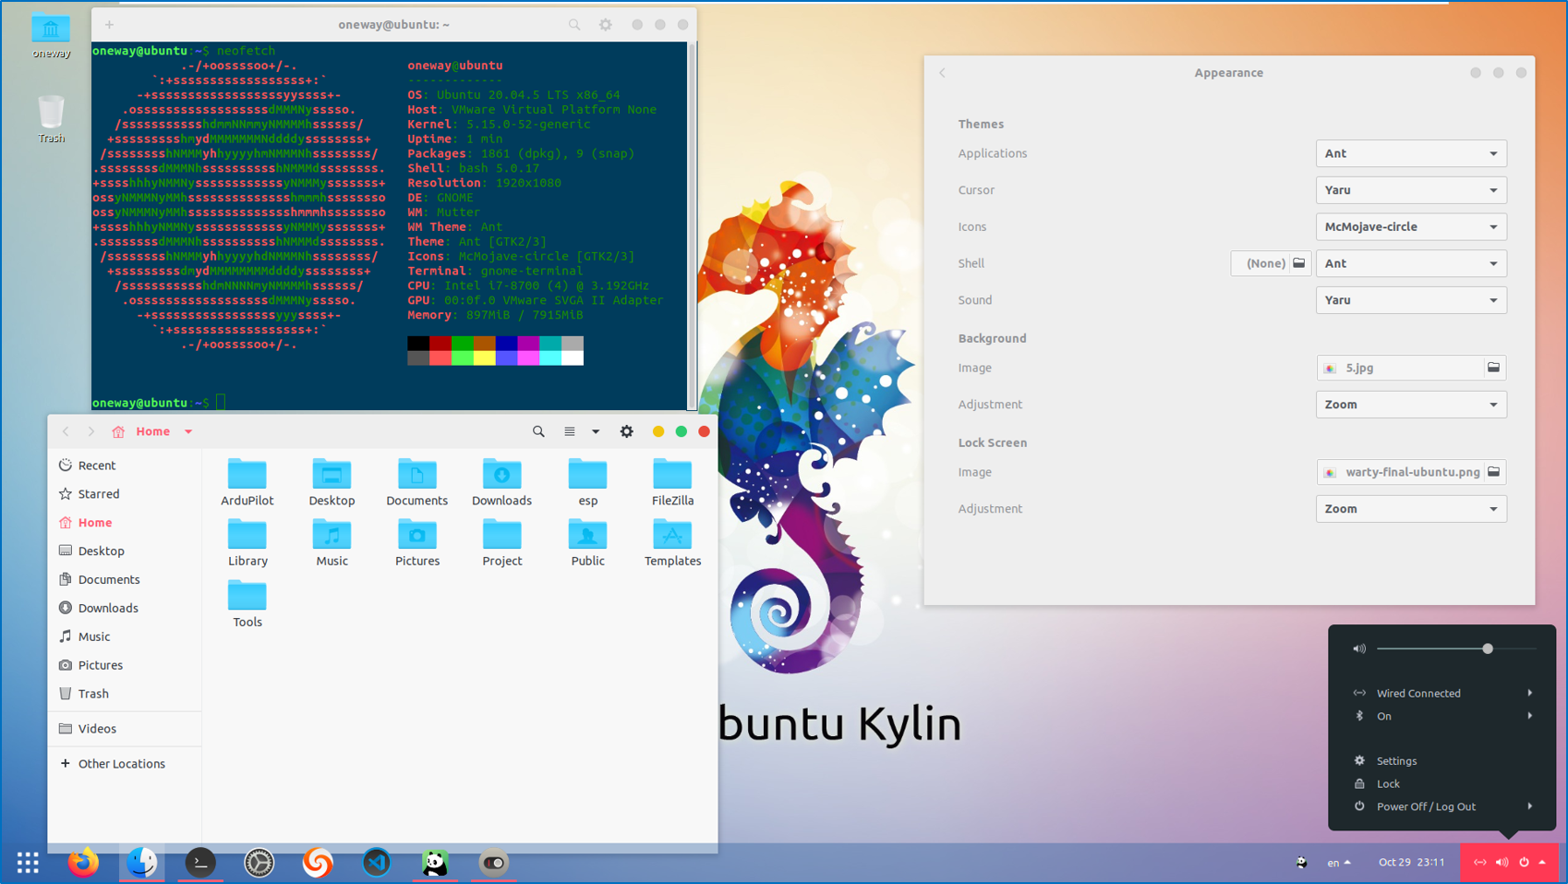Open the panda app in dock
This screenshot has width=1568, height=884.
[435, 863]
